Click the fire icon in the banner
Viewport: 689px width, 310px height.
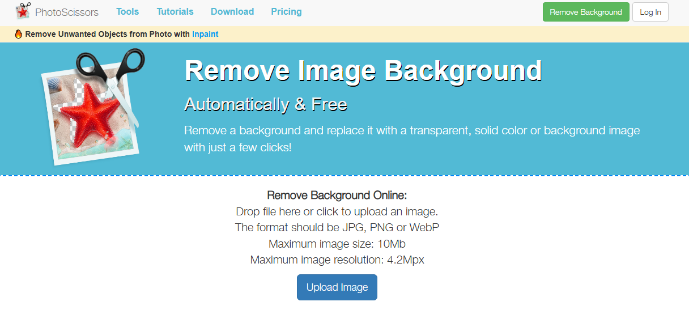pos(18,34)
